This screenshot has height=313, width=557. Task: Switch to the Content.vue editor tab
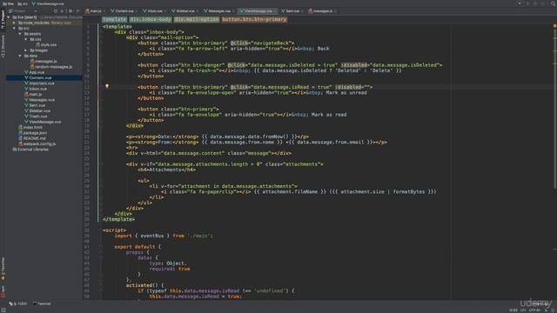[x=124, y=11]
